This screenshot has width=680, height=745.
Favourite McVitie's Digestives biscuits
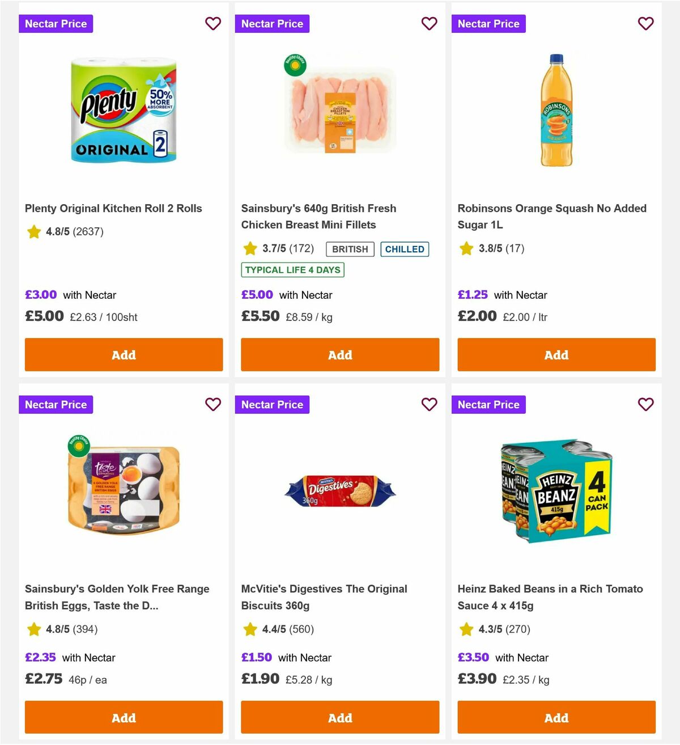430,405
